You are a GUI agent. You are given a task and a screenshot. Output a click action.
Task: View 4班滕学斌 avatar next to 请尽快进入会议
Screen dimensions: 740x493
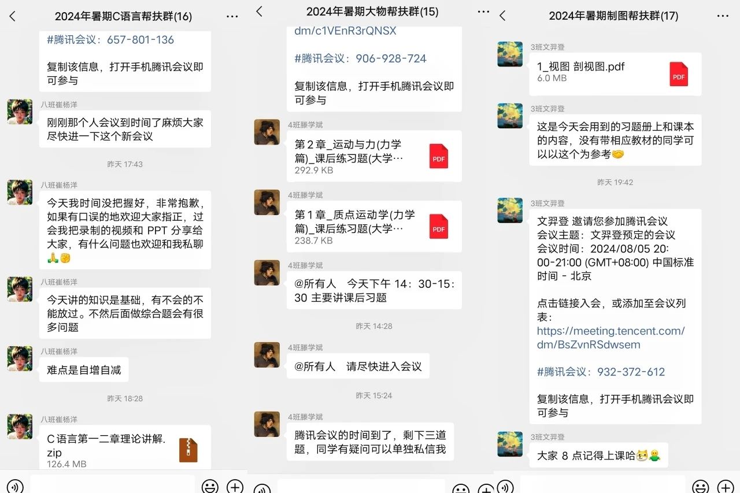pyautogui.click(x=267, y=355)
